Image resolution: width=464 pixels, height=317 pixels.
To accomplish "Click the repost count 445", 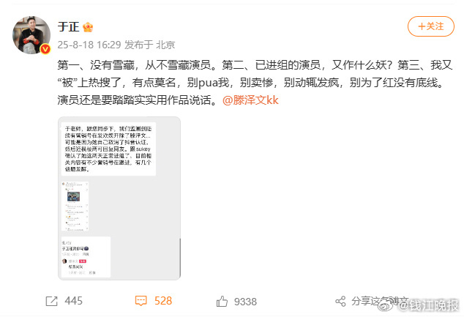I will [74, 301].
